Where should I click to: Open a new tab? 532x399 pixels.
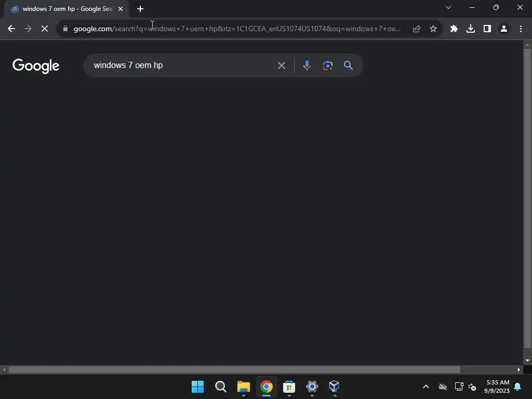tap(140, 9)
